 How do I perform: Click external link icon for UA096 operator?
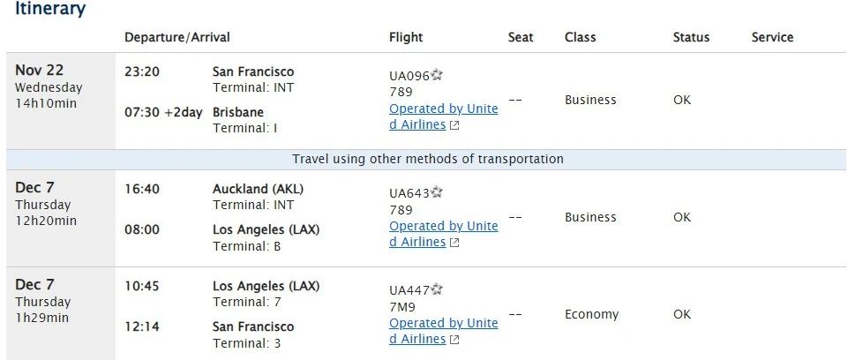click(454, 125)
